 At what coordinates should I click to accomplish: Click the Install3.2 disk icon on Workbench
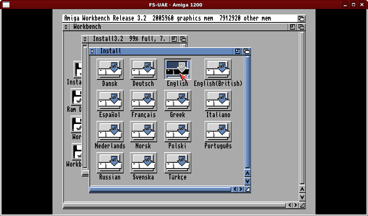[78, 70]
